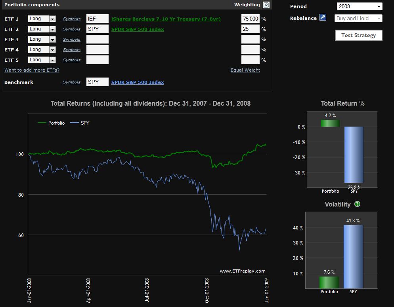Click the SPY total return blue bar
Screen dimensions: 394x307
(354, 155)
